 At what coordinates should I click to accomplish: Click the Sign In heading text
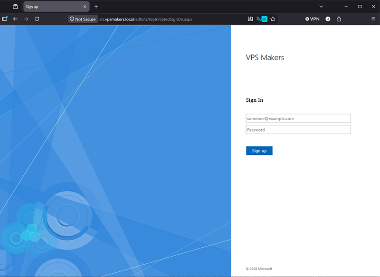point(255,100)
